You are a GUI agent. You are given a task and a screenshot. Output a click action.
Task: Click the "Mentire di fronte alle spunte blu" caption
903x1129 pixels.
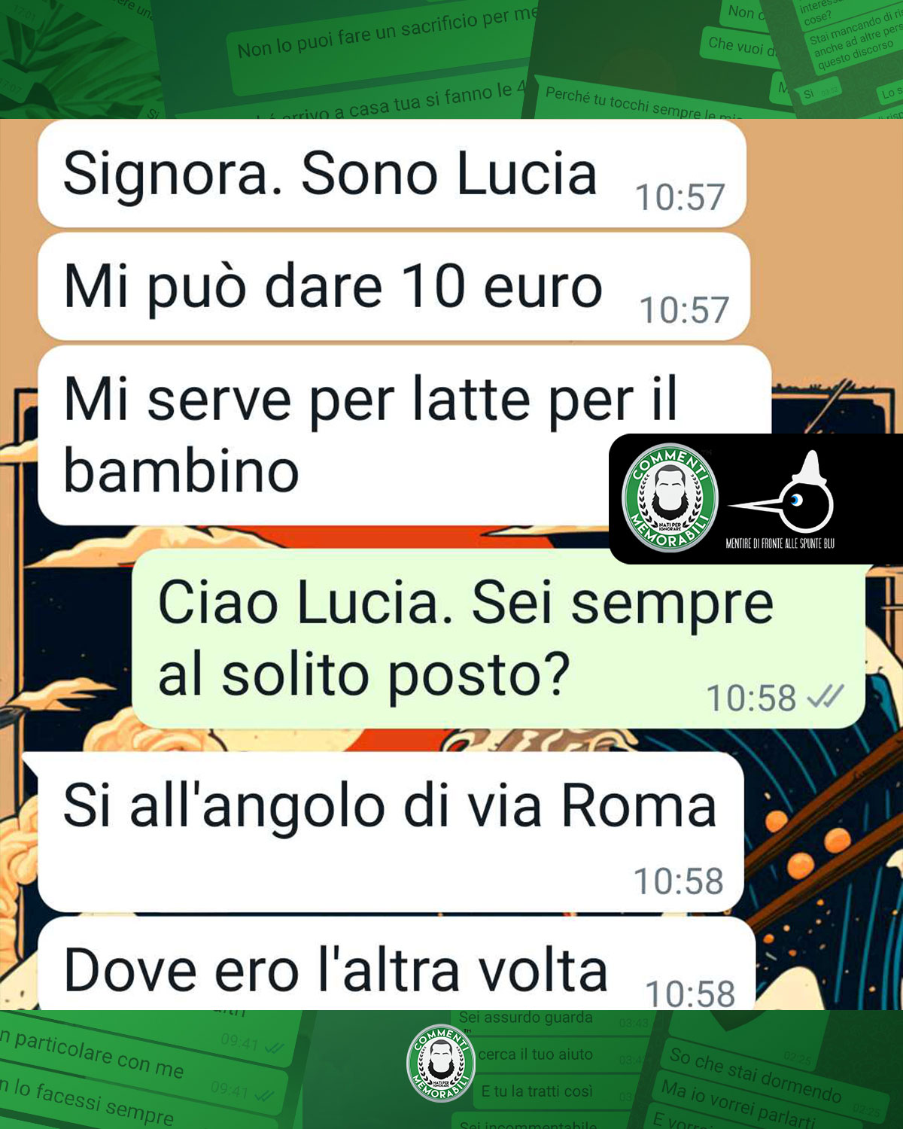pyautogui.click(x=780, y=543)
